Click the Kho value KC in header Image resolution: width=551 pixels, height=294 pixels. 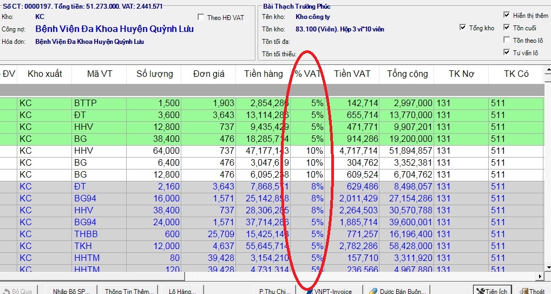[40, 17]
